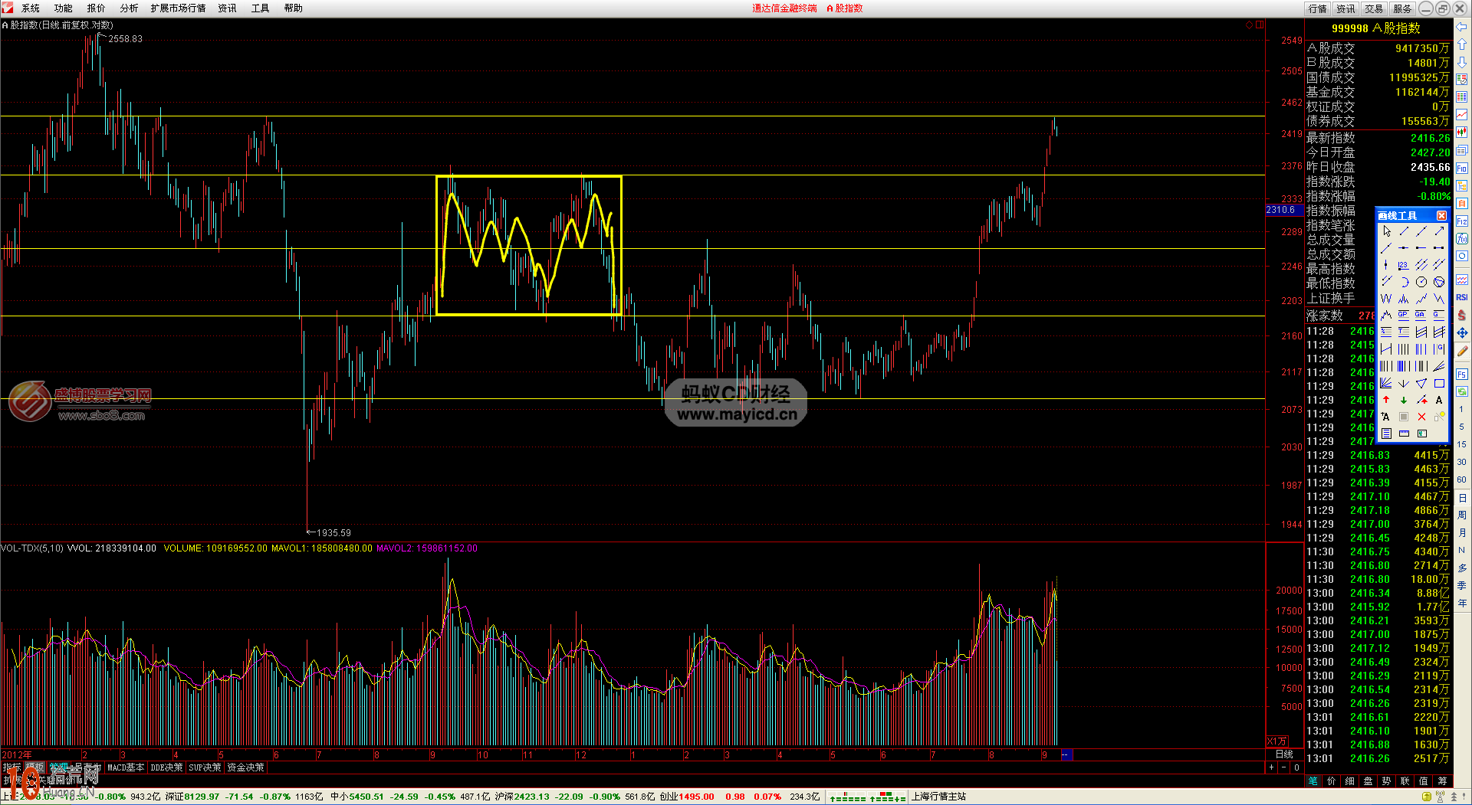Switch to 60-minute period
This screenshot has height=805, width=1472.
coord(1462,479)
